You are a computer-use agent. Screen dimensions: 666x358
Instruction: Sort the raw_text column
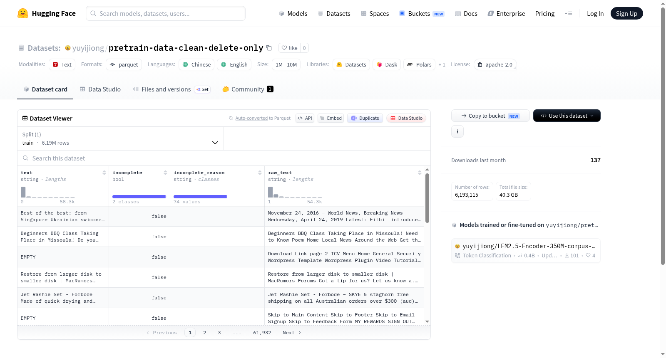point(420,173)
